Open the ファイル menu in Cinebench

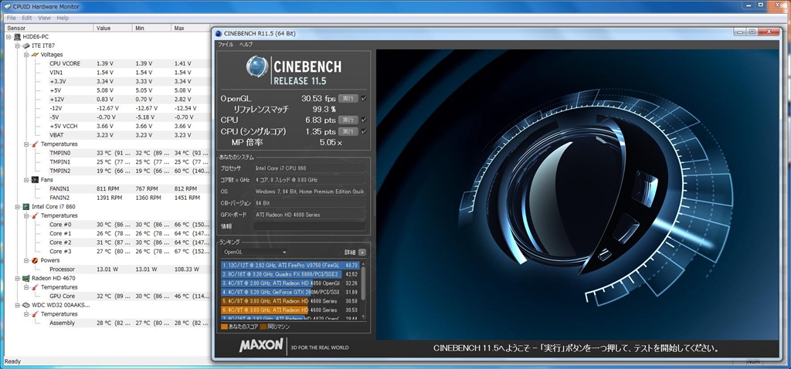[x=225, y=45]
